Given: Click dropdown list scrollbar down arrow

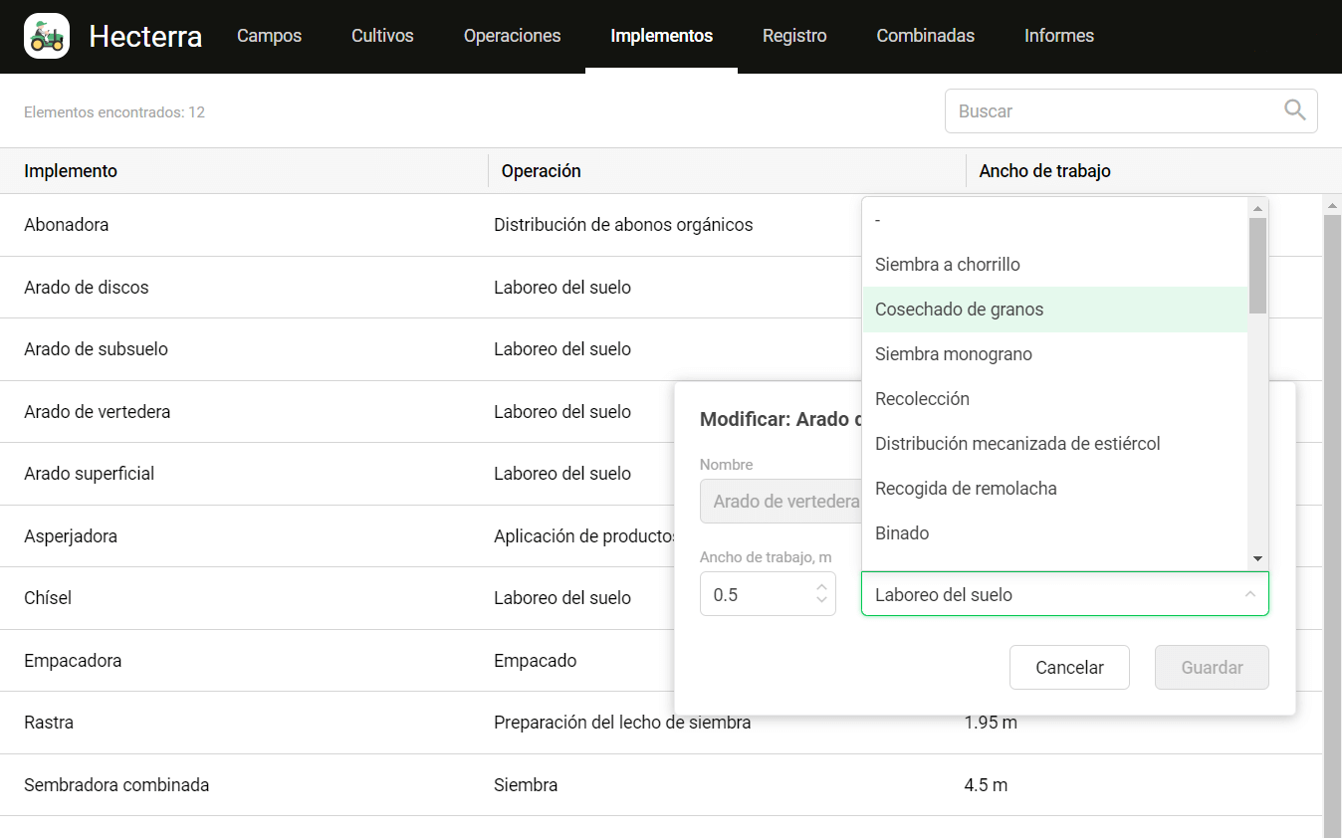Looking at the screenshot, I should (x=1257, y=559).
